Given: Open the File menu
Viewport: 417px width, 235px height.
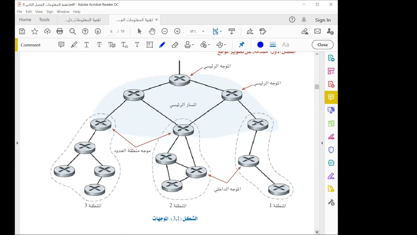Looking at the screenshot, I should [19, 12].
